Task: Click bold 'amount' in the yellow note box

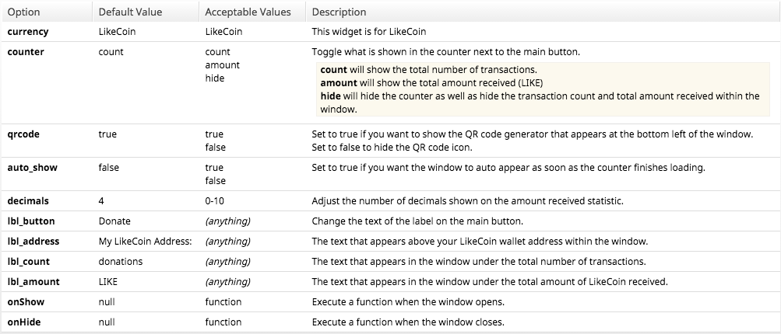Action: pos(339,83)
